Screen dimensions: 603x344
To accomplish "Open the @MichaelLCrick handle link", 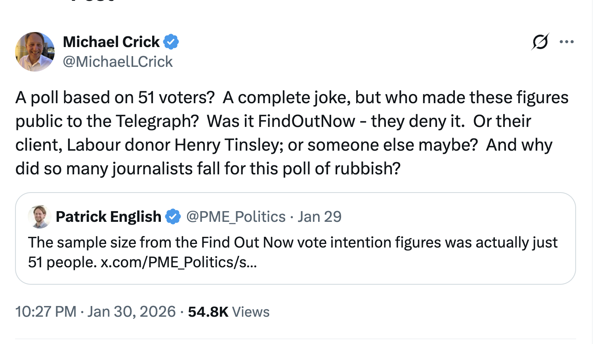I will [118, 62].
